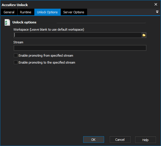161x146 pixels.
Task: Open the tab list dropdown arrow
Action: [x=157, y=12]
